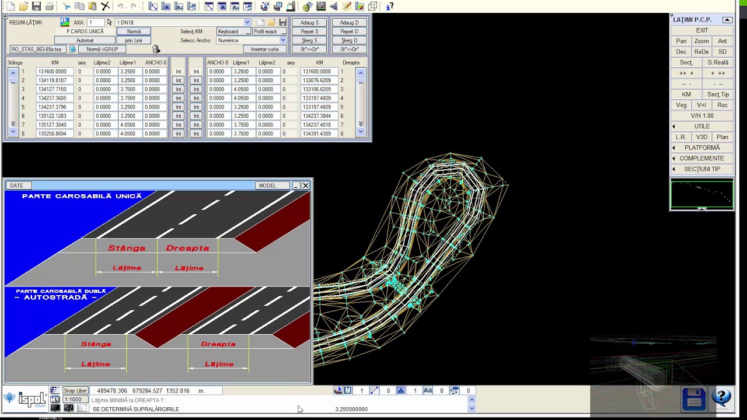Click the large blue floppy disk icon at the lower right
This screenshot has height=420, width=747.
click(694, 398)
